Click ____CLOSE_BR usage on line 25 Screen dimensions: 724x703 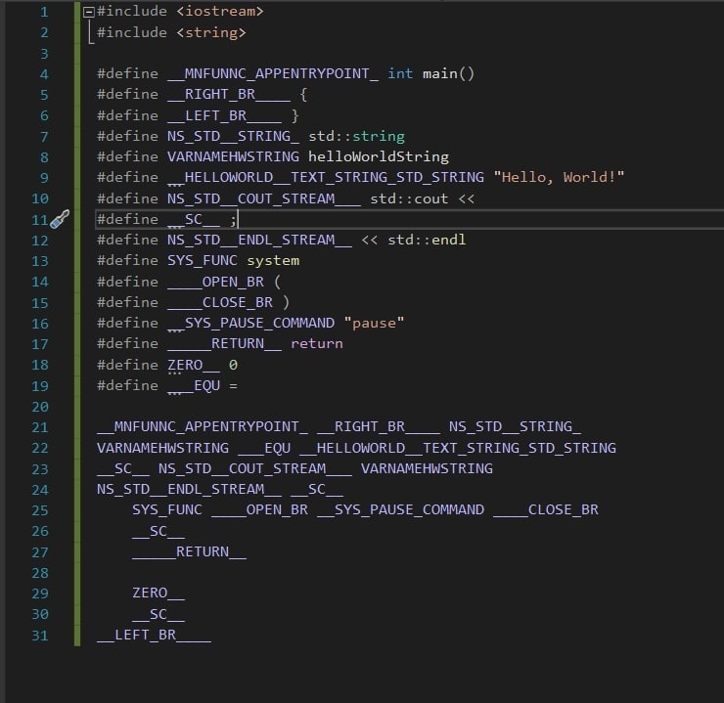pyautogui.click(x=546, y=509)
